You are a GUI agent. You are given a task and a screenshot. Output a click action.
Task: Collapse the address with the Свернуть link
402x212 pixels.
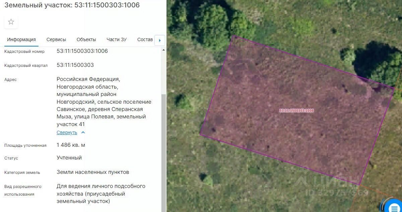(x=67, y=132)
